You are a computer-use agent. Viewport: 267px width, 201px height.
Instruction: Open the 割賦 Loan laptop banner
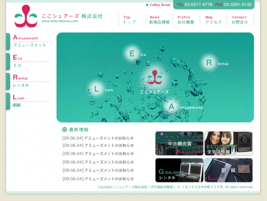pyautogui.click(x=229, y=170)
